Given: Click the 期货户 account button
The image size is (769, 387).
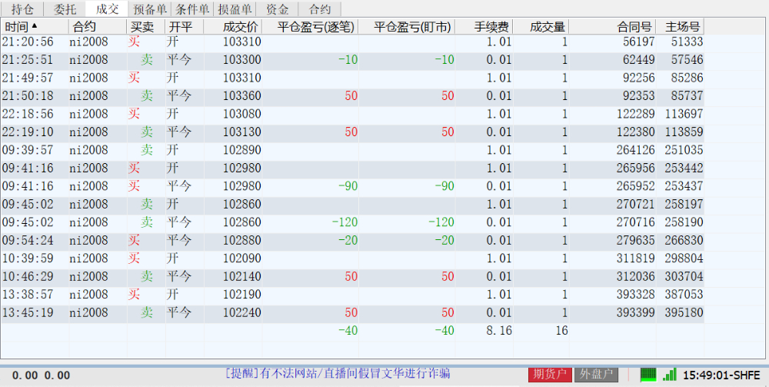Looking at the screenshot, I should pos(550,374).
